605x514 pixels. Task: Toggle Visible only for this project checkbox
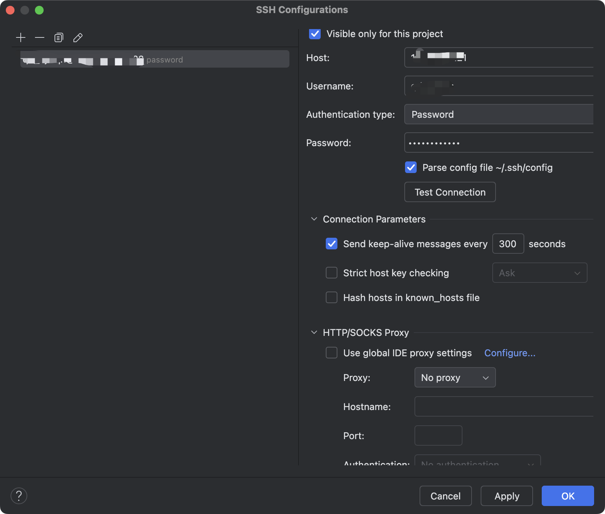315,34
